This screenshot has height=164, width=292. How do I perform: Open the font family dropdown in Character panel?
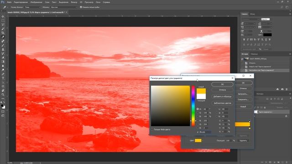(250, 19)
